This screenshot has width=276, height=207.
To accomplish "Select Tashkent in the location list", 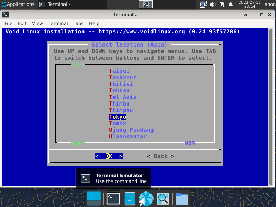I will click(122, 77).
